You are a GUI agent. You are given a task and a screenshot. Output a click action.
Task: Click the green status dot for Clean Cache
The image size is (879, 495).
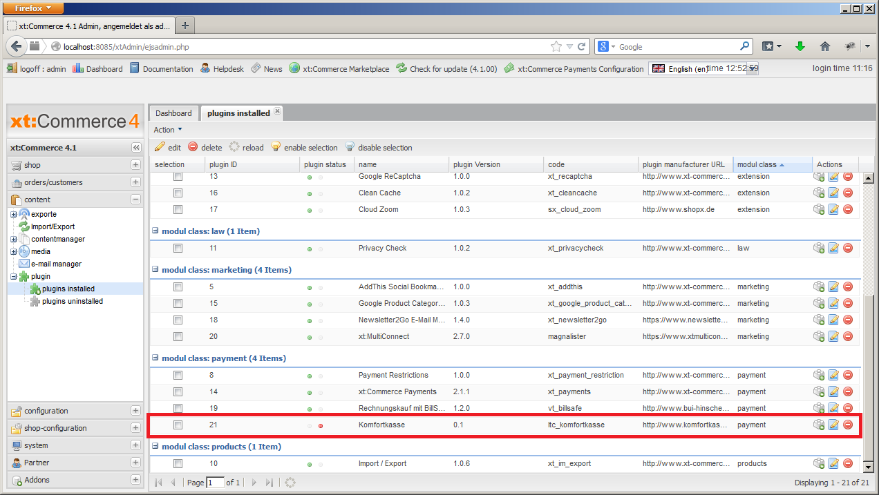click(310, 193)
